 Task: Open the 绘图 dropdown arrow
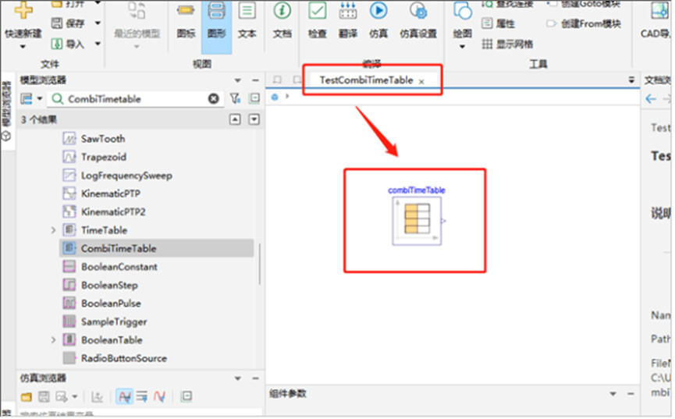coord(462,47)
